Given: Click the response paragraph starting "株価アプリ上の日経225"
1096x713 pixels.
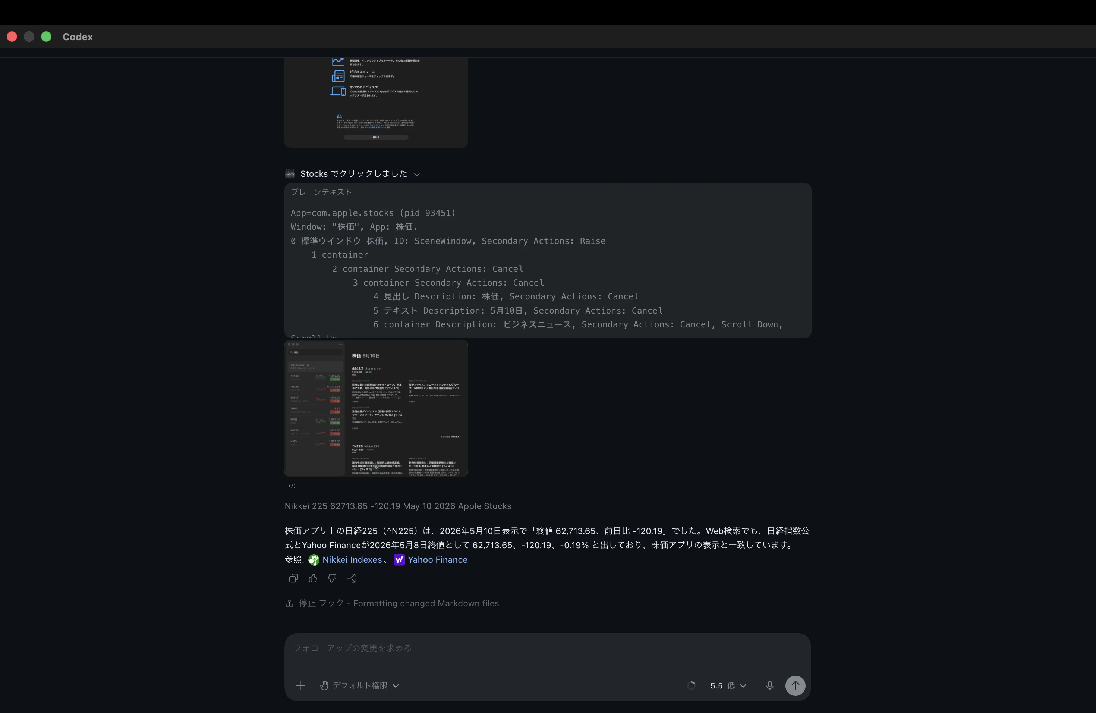Looking at the screenshot, I should pos(547,538).
